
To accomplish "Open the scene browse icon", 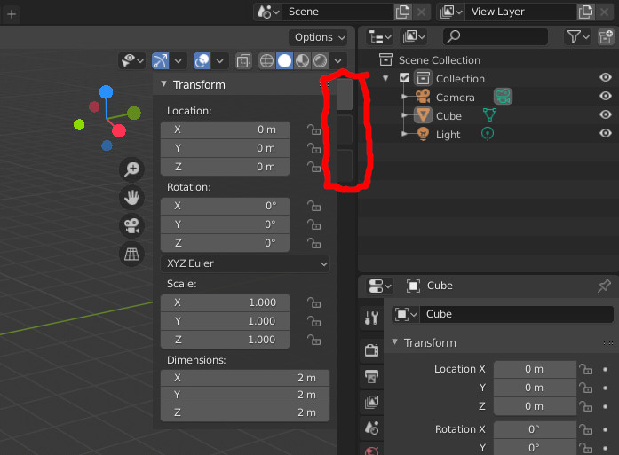I will tap(268, 12).
